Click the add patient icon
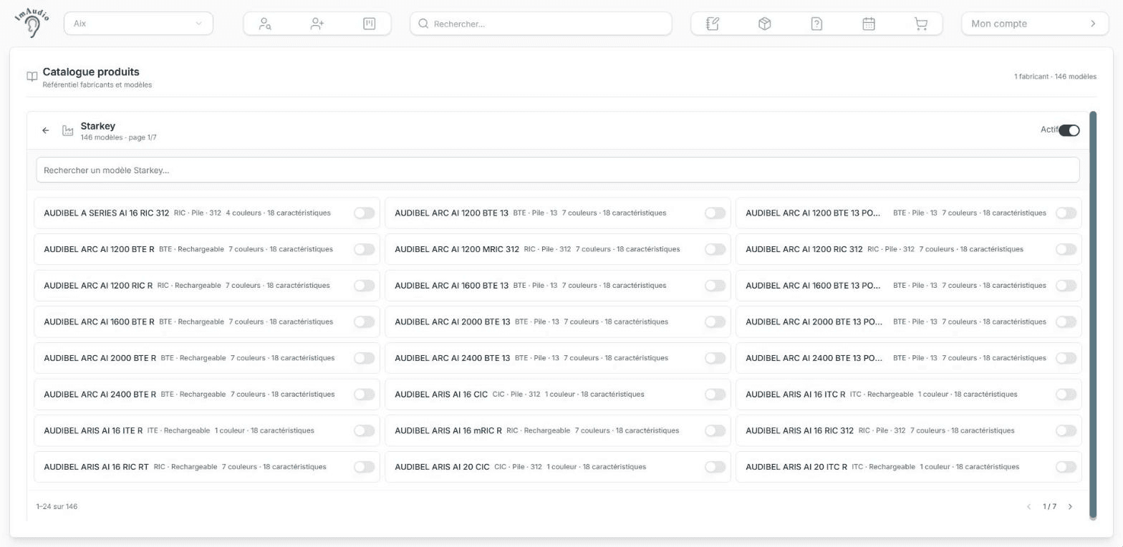 point(317,24)
